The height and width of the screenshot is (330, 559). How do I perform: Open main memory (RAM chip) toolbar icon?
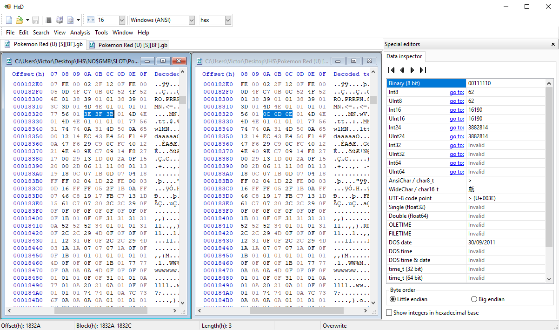48,20
